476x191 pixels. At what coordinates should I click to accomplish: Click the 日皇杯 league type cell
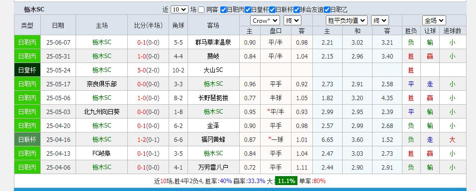[27, 70]
